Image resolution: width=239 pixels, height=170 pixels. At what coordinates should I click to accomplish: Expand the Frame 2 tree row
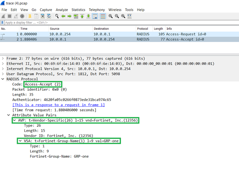pos(3,58)
